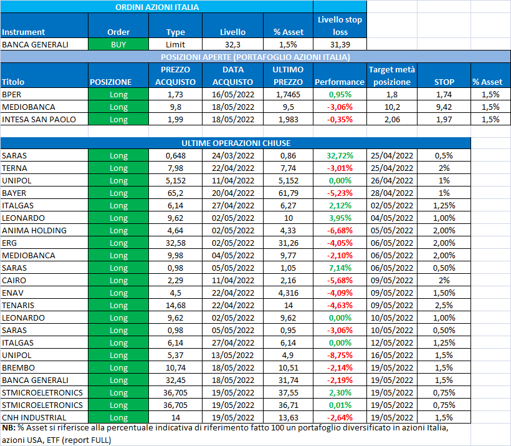This screenshot has width=511, height=446.
Task: Click Mediobanca's target value '10,2'
Action: pyautogui.click(x=392, y=107)
